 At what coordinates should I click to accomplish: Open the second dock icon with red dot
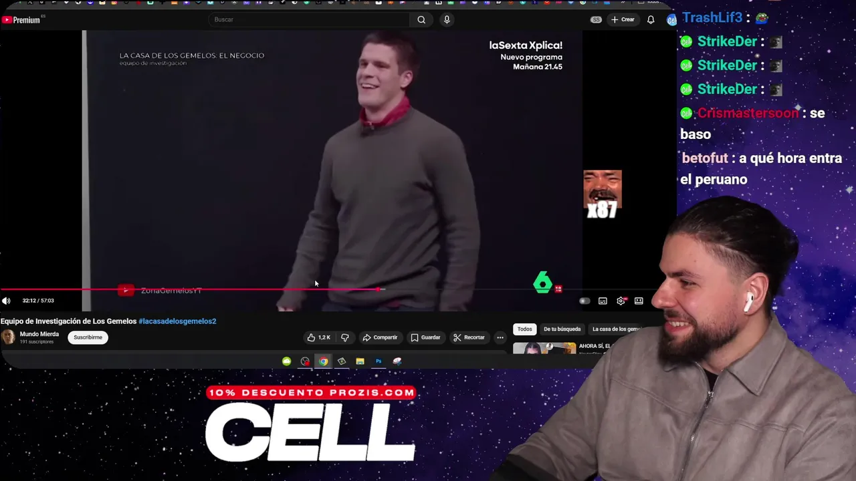pyautogui.click(x=305, y=361)
